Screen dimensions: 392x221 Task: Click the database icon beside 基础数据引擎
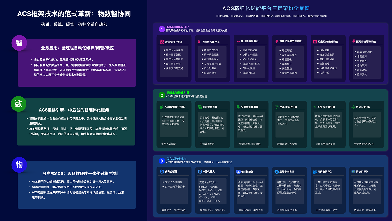point(200,107)
